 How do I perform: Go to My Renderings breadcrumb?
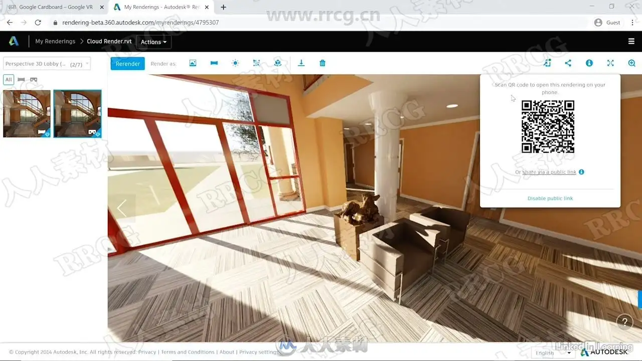click(x=55, y=42)
